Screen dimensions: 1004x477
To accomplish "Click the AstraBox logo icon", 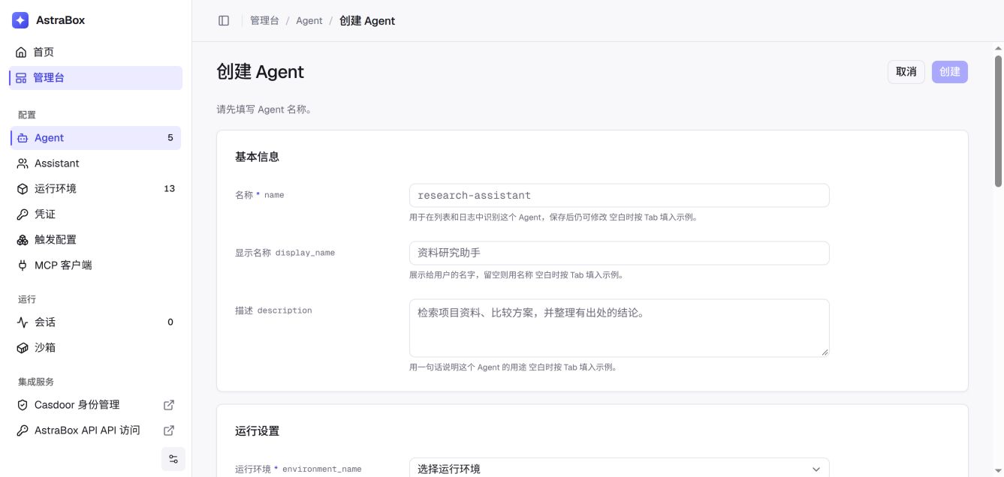I will [20, 20].
